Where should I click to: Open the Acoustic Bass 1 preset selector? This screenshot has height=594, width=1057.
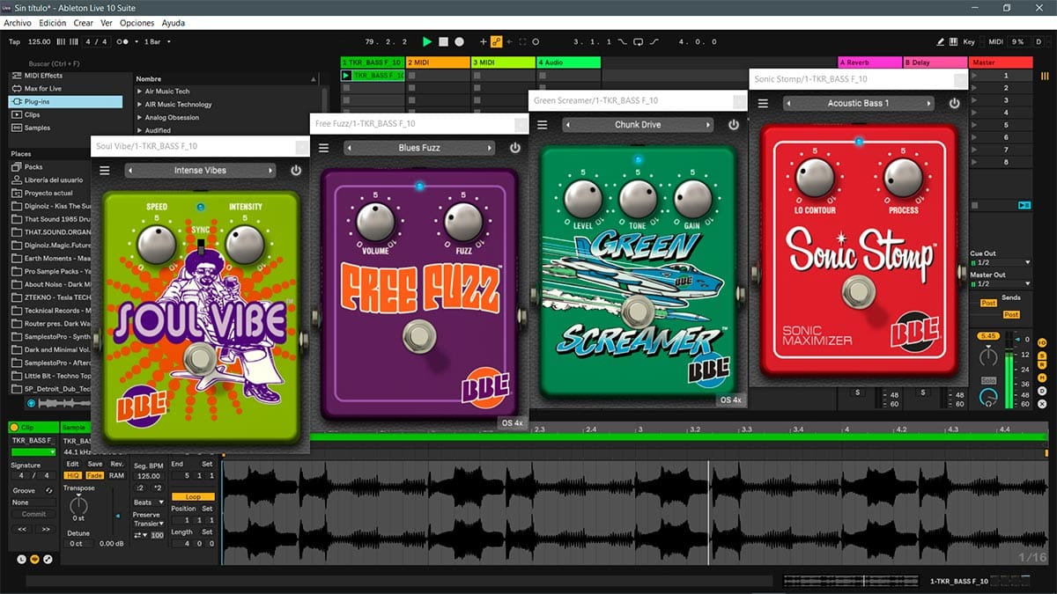858,103
